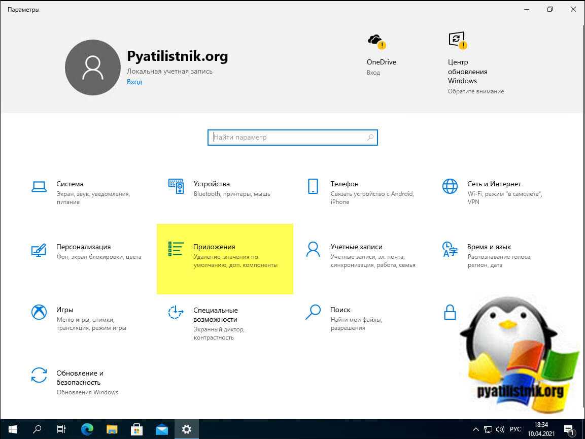Click the "Вход" sign-in link under account
Image resolution: width=585 pixels, height=439 pixels.
134,82
